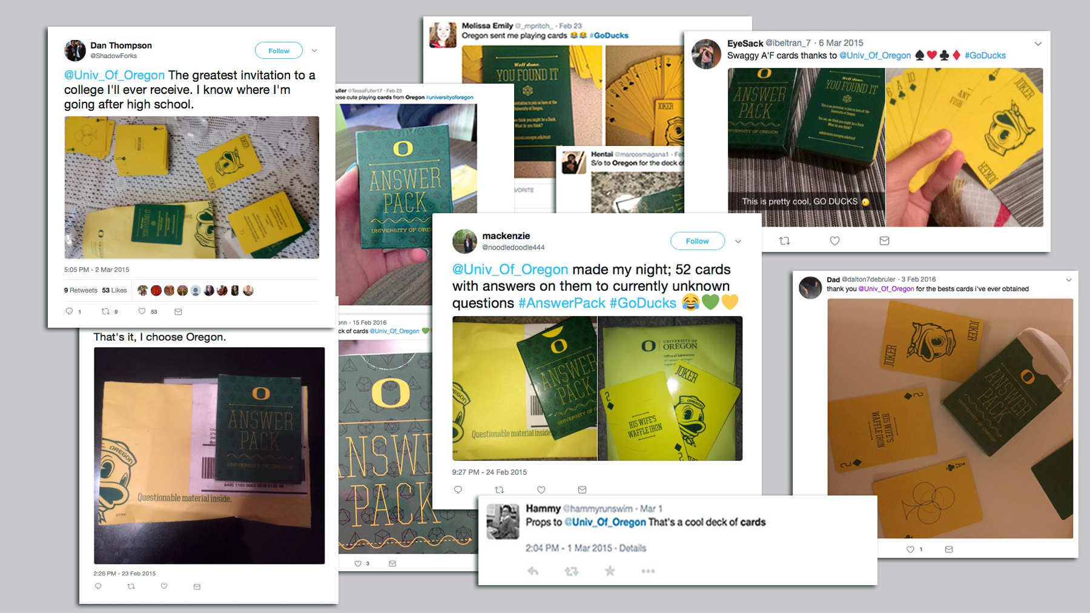1090x613 pixels.
Task: Retweet EyeSack's tweet
Action: [784, 240]
